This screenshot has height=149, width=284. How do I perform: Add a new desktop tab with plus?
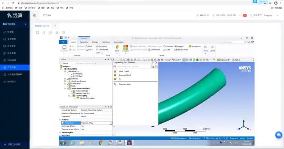click(55, 26)
